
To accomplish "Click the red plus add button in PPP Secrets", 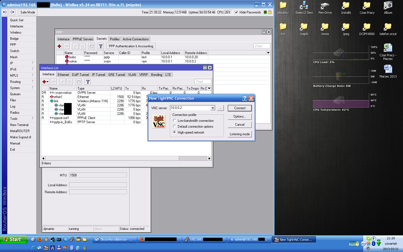I will pos(59,46).
